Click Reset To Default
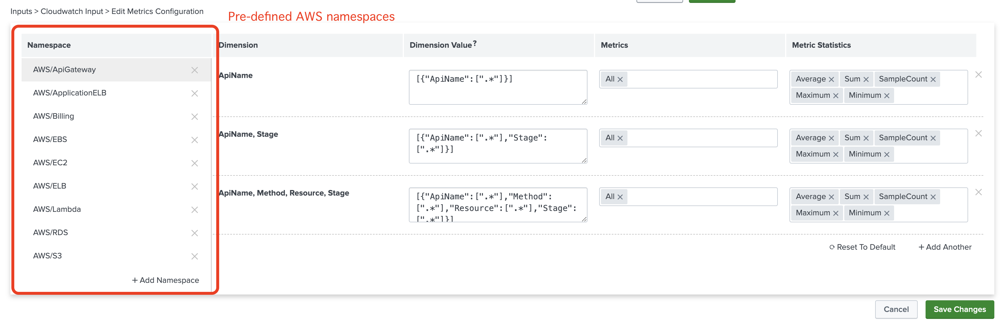This screenshot has height=323, width=1006. tap(862, 247)
